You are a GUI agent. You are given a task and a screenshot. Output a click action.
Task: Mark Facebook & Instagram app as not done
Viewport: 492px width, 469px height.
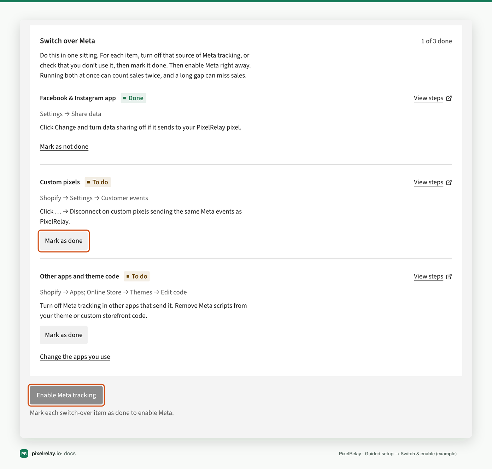point(64,147)
